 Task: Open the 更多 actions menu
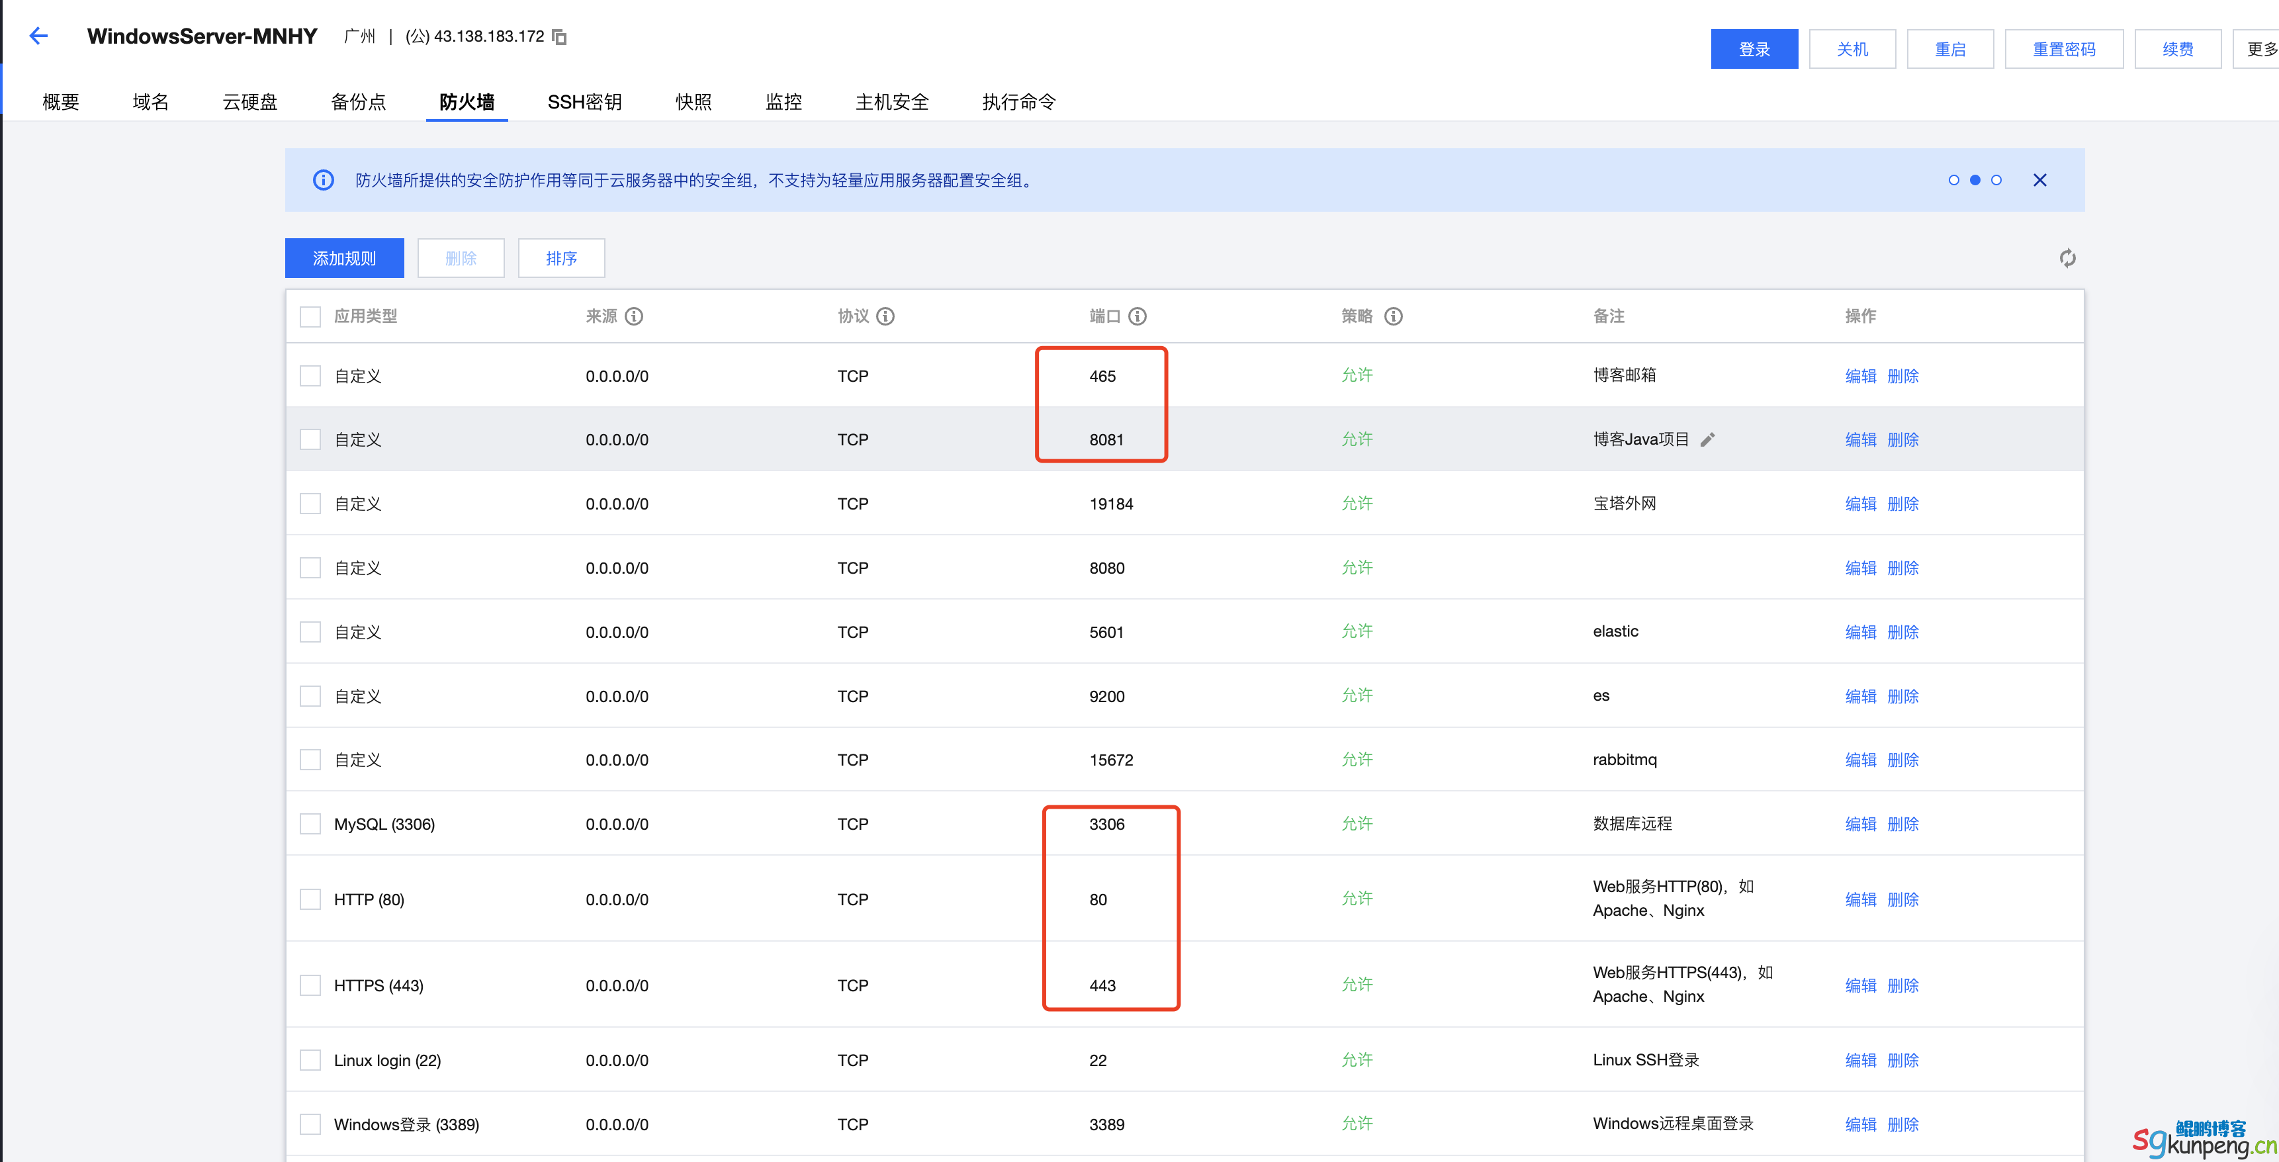(x=2257, y=49)
